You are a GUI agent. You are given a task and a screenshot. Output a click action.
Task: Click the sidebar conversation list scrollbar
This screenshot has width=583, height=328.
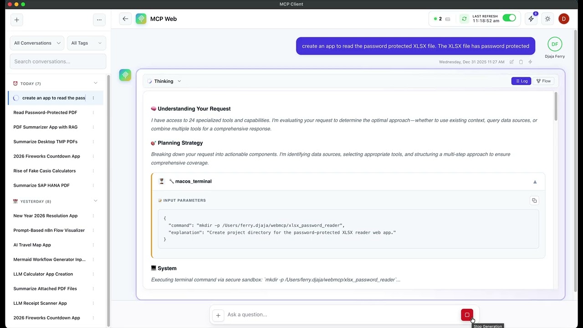point(108,200)
